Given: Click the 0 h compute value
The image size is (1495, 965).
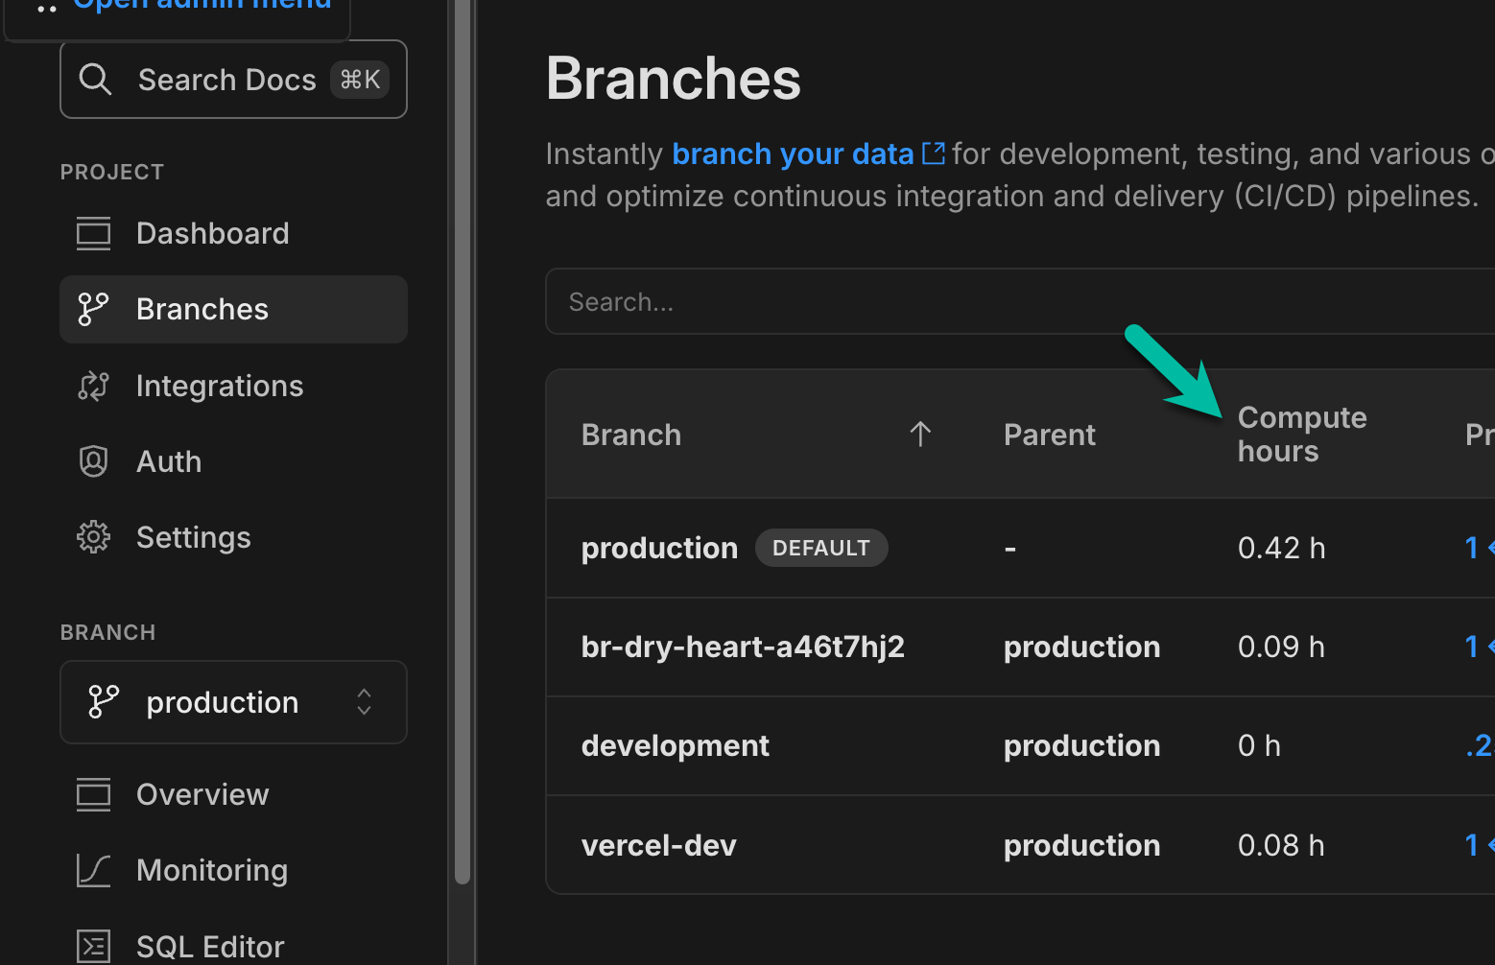Looking at the screenshot, I should 1259,745.
